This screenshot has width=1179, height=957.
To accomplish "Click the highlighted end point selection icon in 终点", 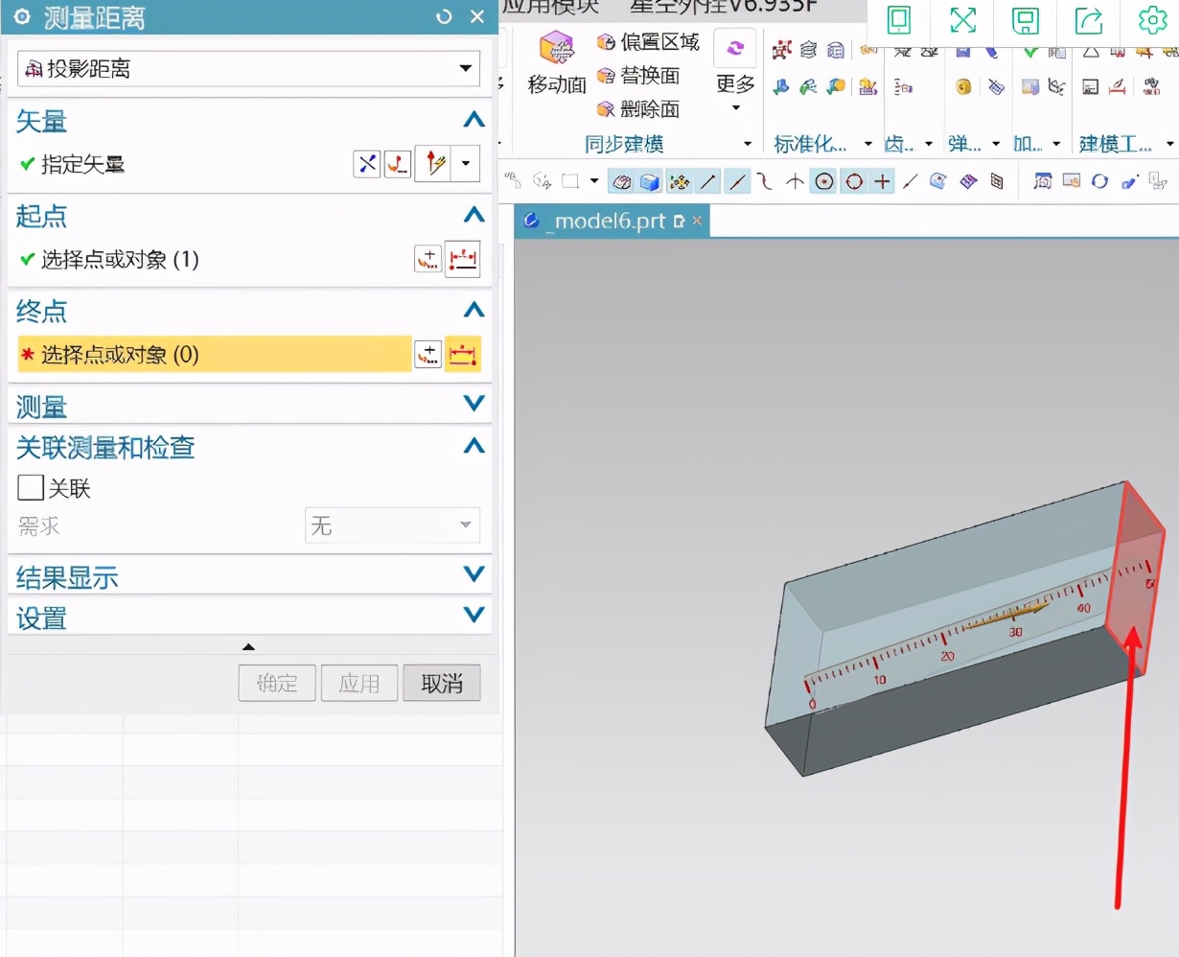I will click(x=463, y=355).
